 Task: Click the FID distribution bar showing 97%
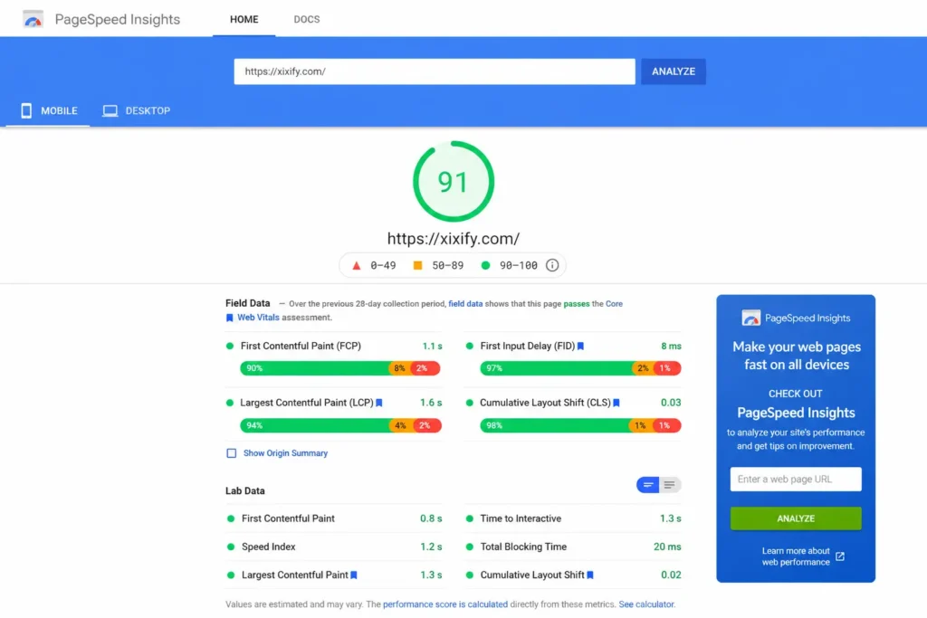(580, 368)
